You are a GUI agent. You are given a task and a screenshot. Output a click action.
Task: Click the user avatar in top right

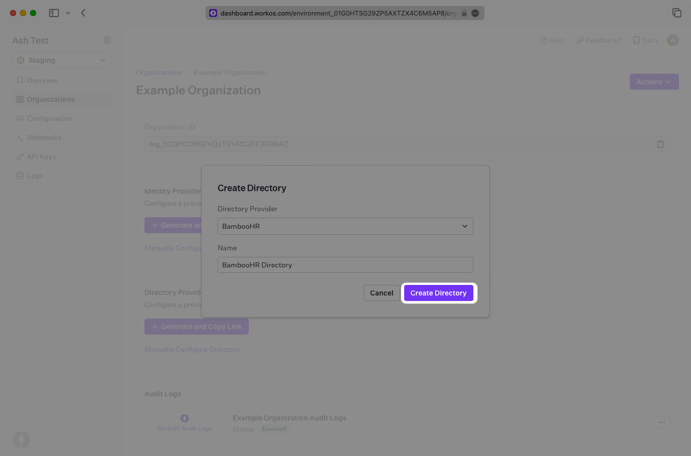(x=672, y=40)
